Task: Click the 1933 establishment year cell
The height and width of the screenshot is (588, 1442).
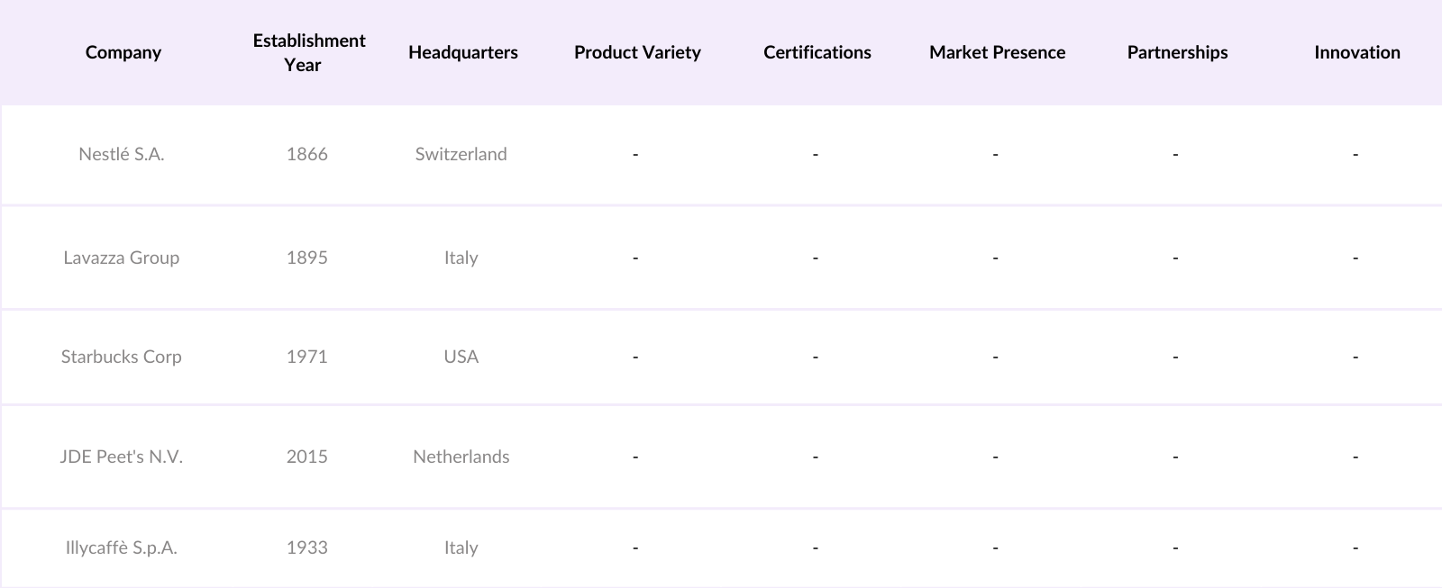Action: tap(306, 547)
